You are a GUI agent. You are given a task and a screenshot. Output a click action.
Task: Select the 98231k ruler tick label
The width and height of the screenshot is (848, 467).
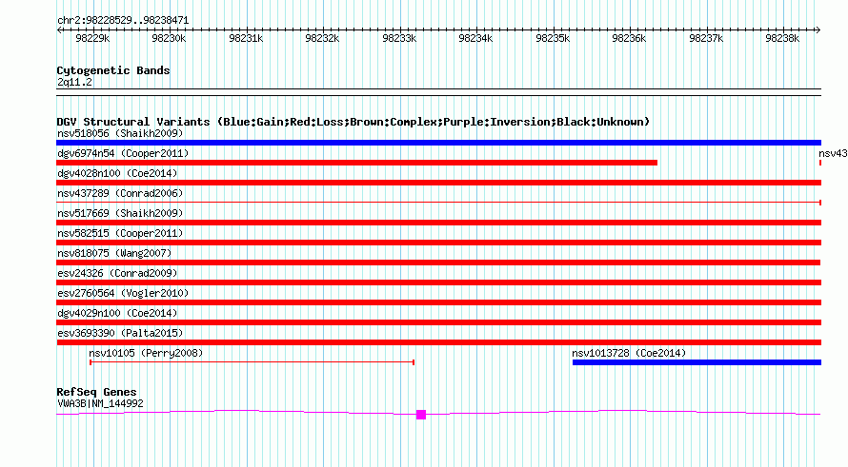(246, 38)
